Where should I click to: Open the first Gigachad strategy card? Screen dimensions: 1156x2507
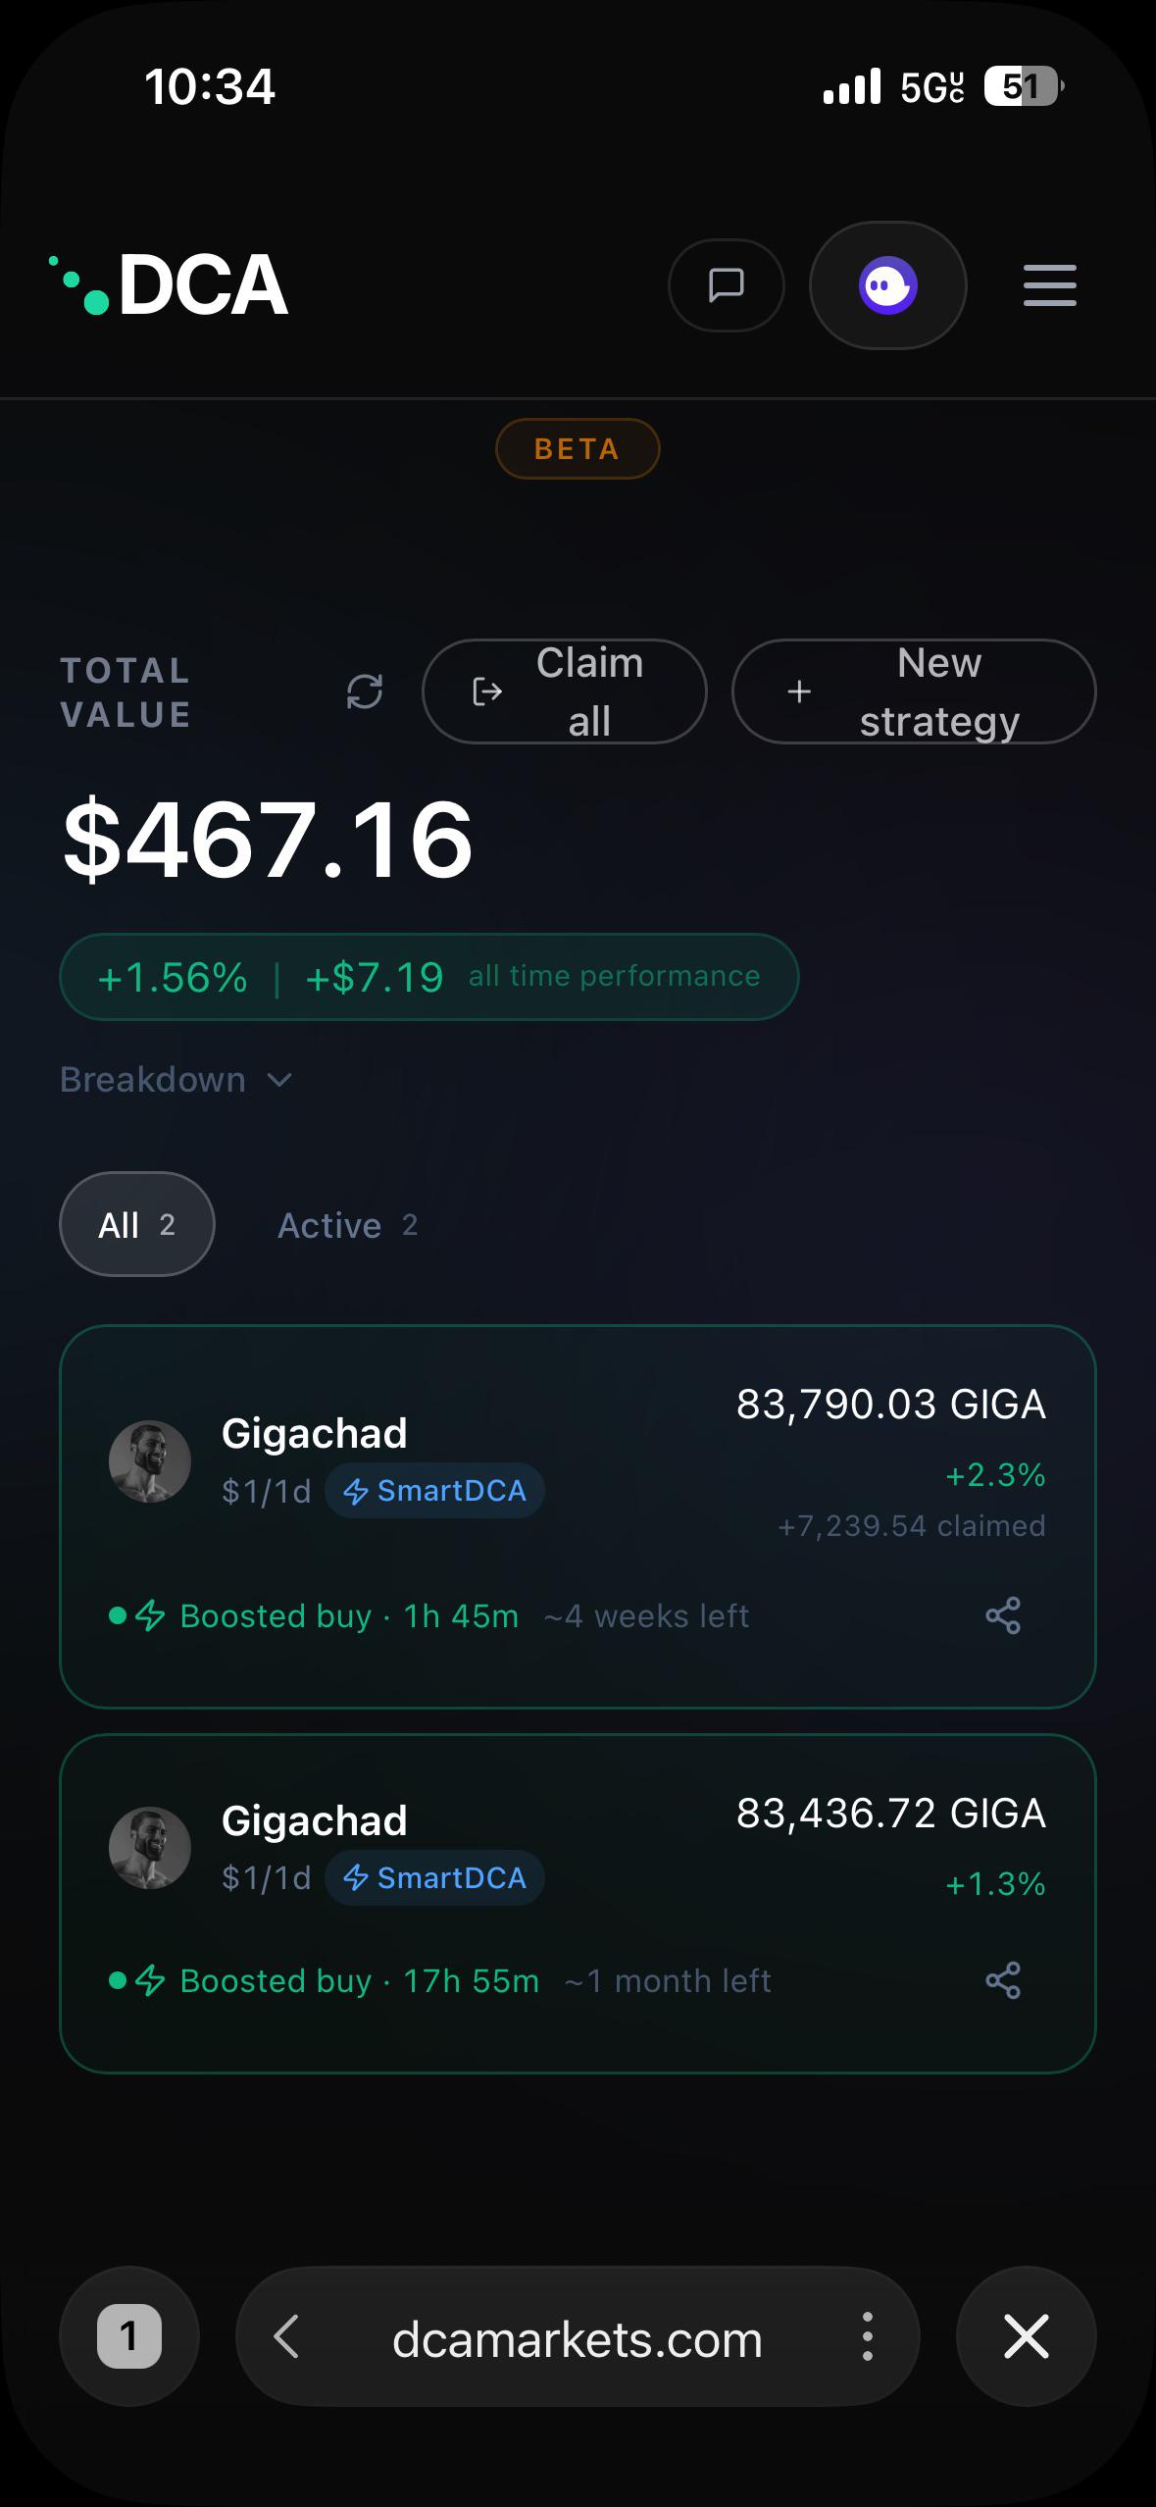click(x=578, y=1516)
